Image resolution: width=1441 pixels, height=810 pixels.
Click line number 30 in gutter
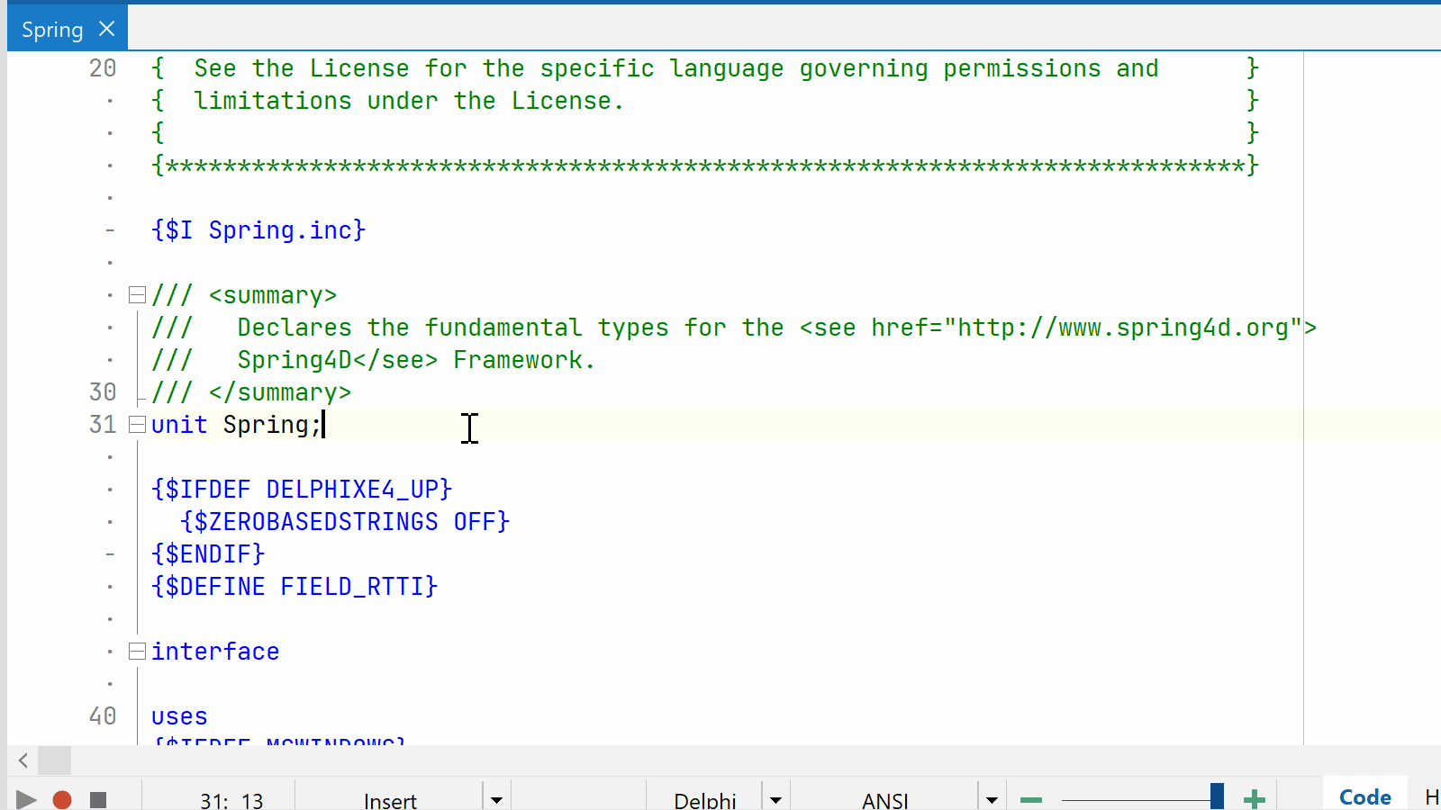pyautogui.click(x=103, y=392)
